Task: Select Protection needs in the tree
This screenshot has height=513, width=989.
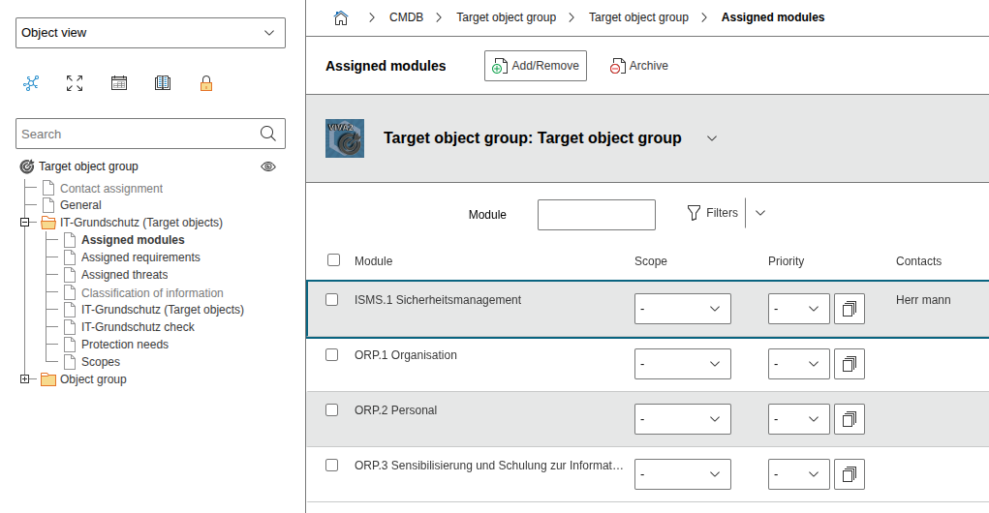Action: tap(125, 345)
